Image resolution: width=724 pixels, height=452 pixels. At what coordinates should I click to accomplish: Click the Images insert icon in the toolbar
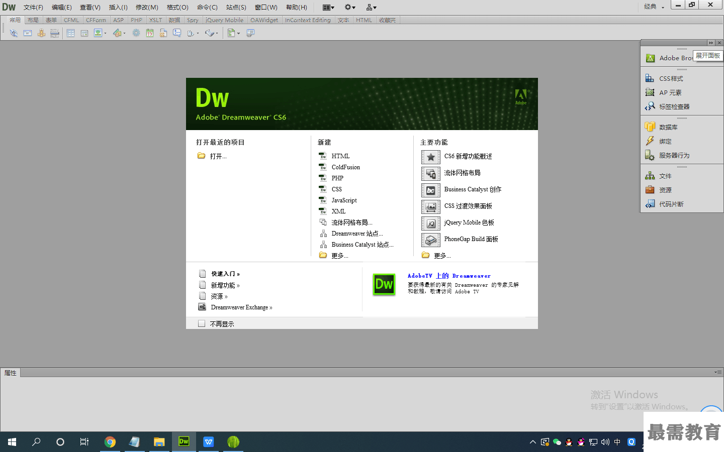click(x=98, y=33)
